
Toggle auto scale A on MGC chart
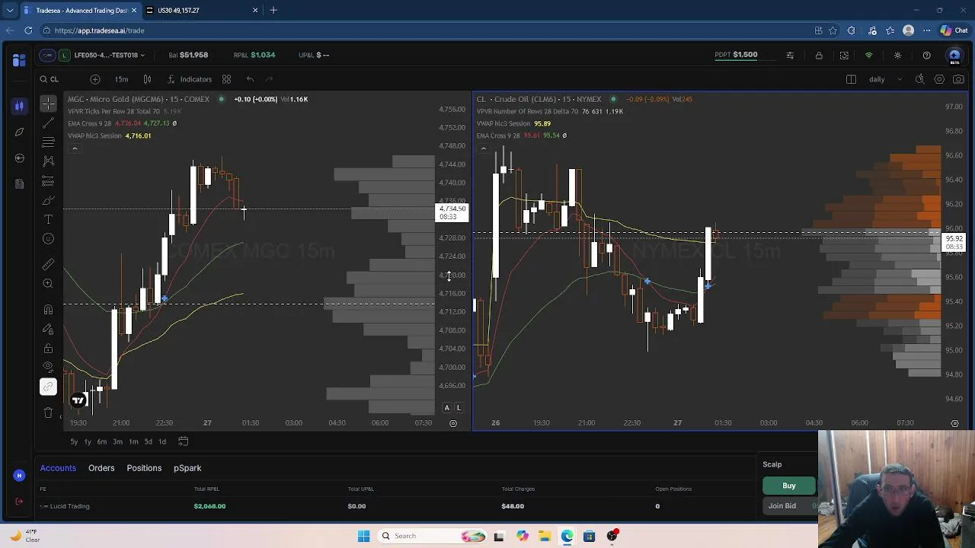click(x=447, y=408)
